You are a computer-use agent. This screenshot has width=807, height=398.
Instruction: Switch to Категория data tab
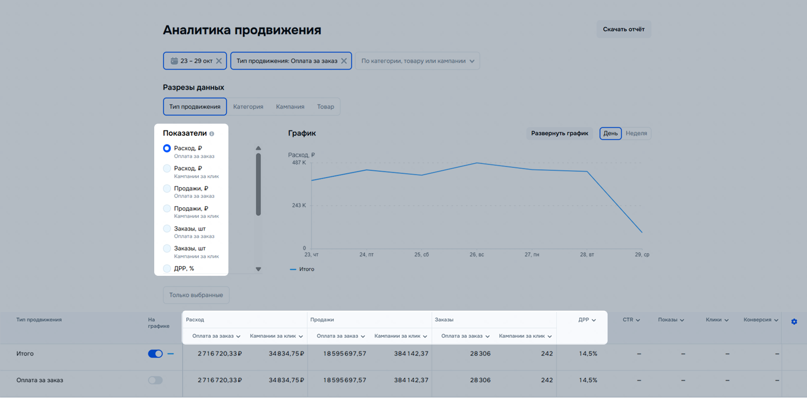[248, 106]
